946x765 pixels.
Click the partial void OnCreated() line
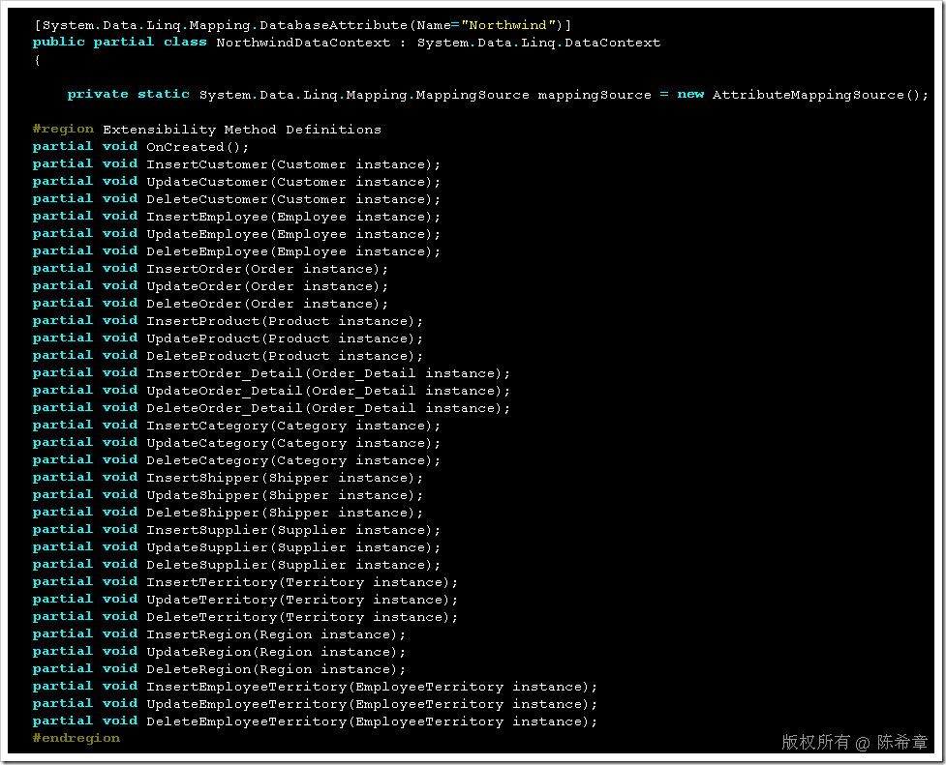click(140, 146)
